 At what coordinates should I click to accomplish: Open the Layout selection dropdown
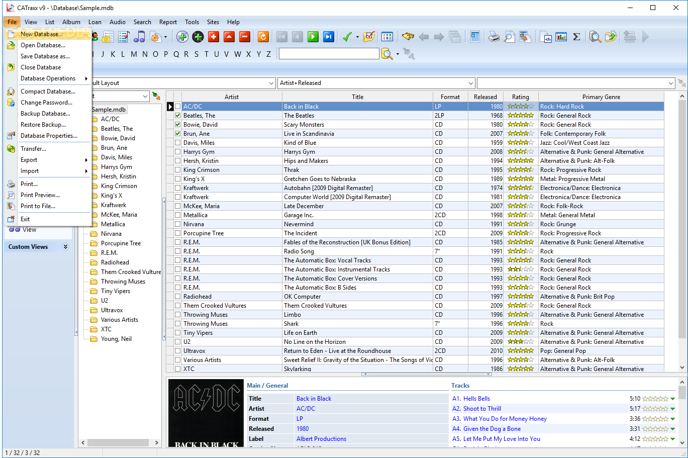[x=271, y=83]
